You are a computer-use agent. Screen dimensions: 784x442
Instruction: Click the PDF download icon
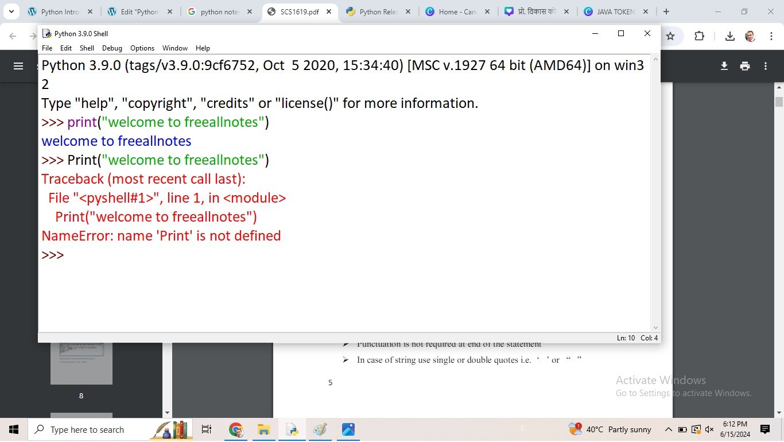(724, 66)
